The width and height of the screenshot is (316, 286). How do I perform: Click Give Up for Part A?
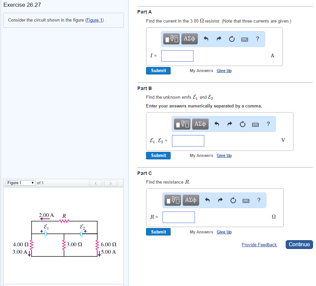pyautogui.click(x=224, y=70)
